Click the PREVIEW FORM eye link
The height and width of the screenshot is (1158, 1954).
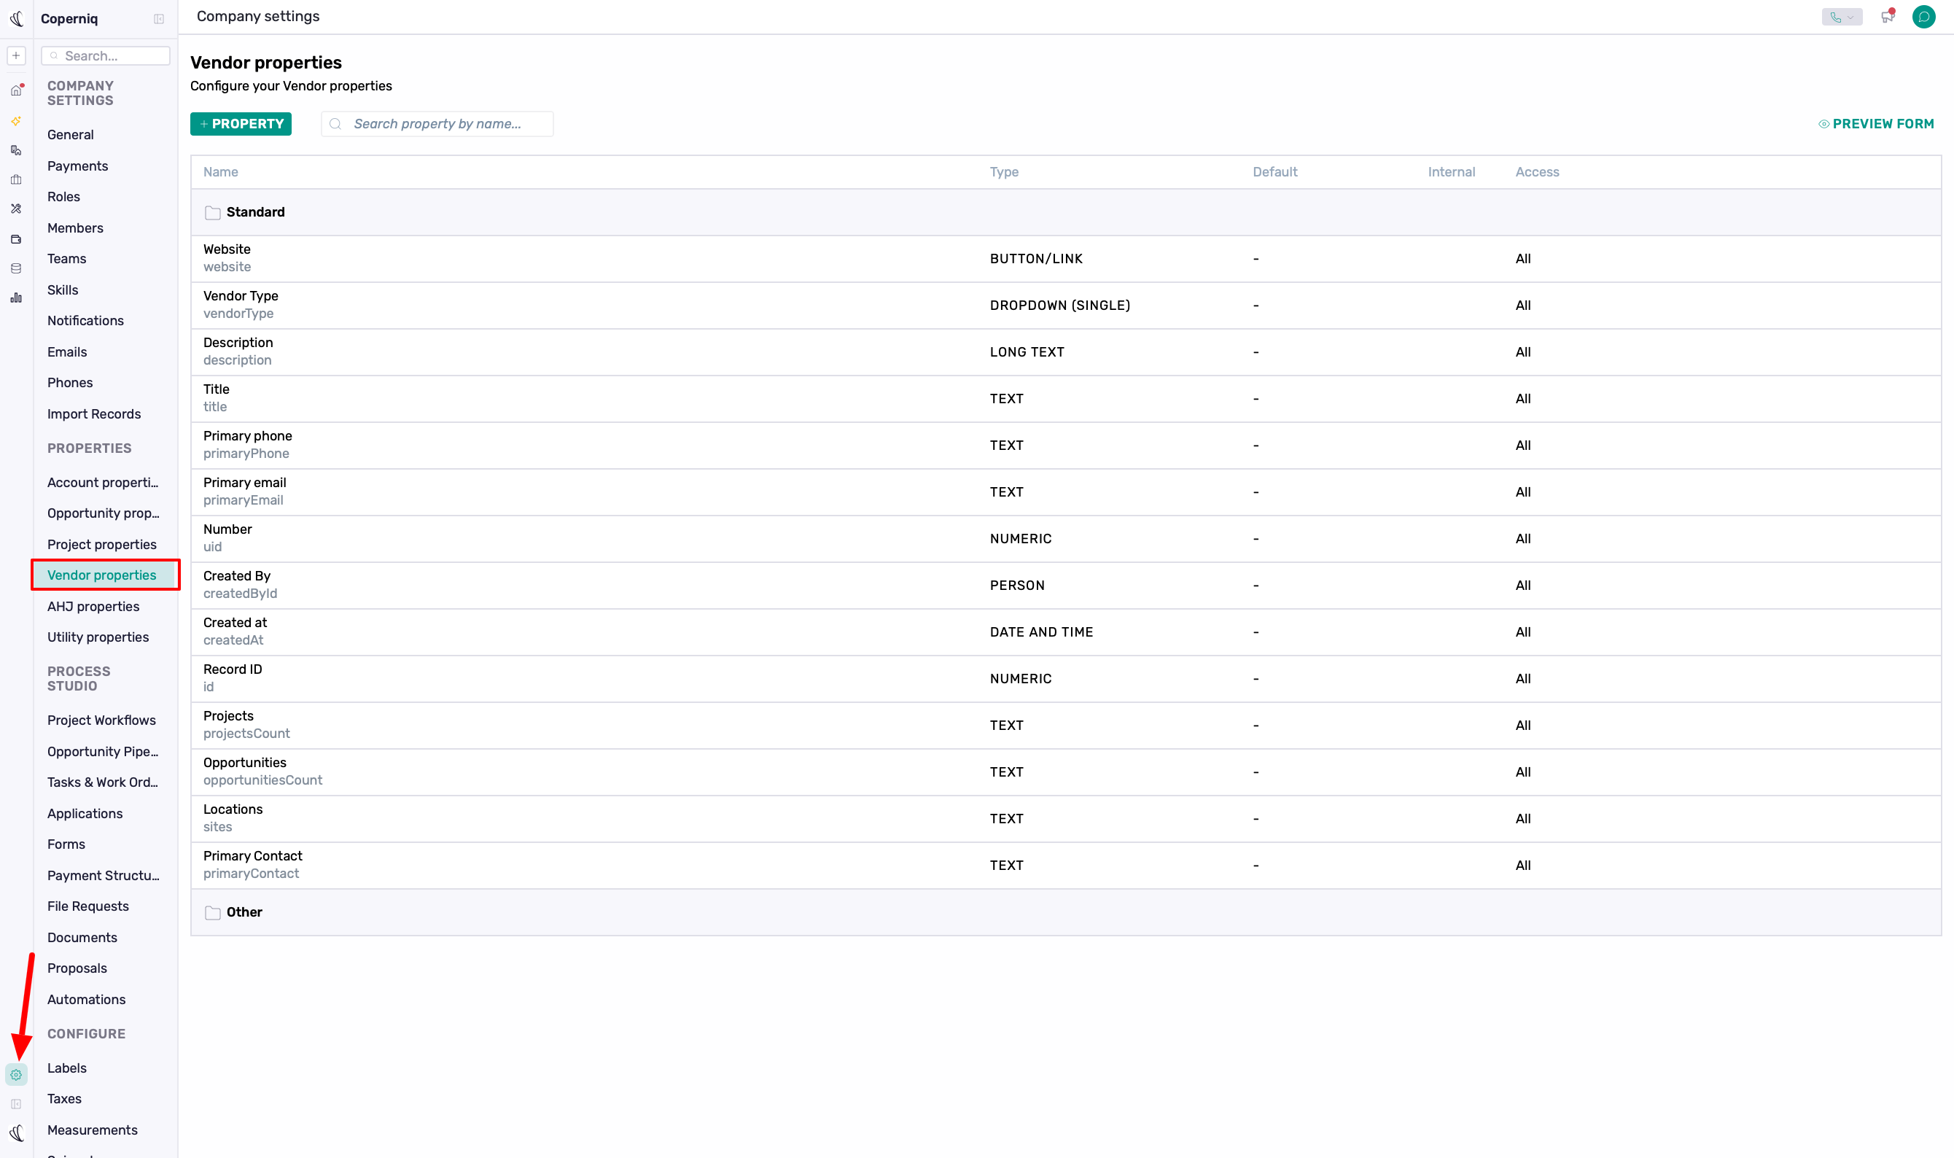pyautogui.click(x=1875, y=123)
